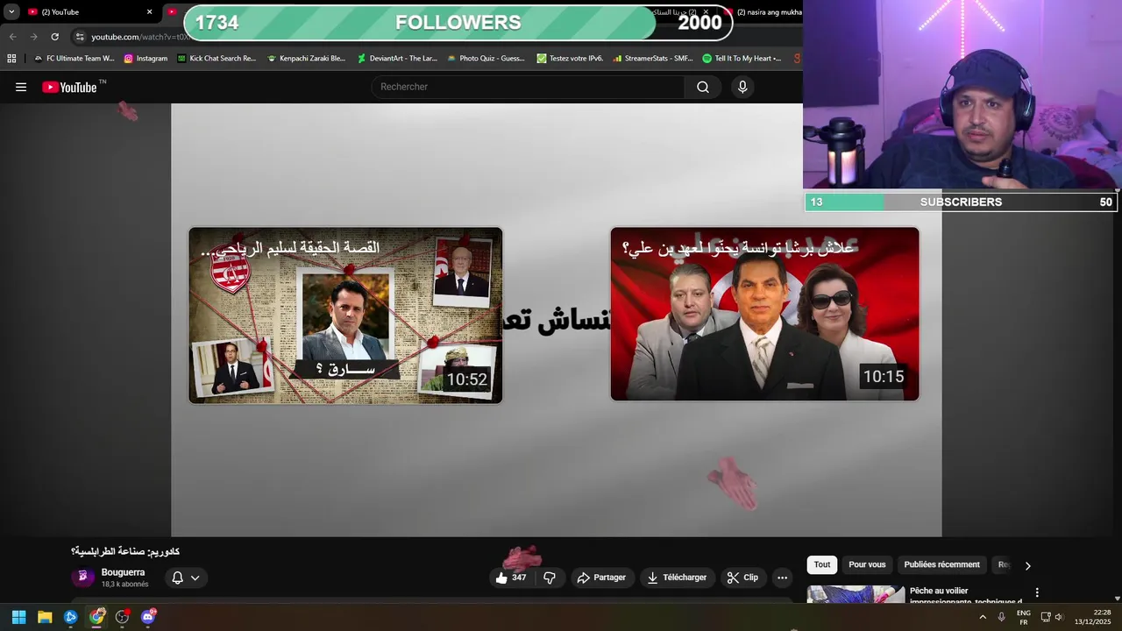Close the (2) YouTube tab

pyautogui.click(x=149, y=12)
